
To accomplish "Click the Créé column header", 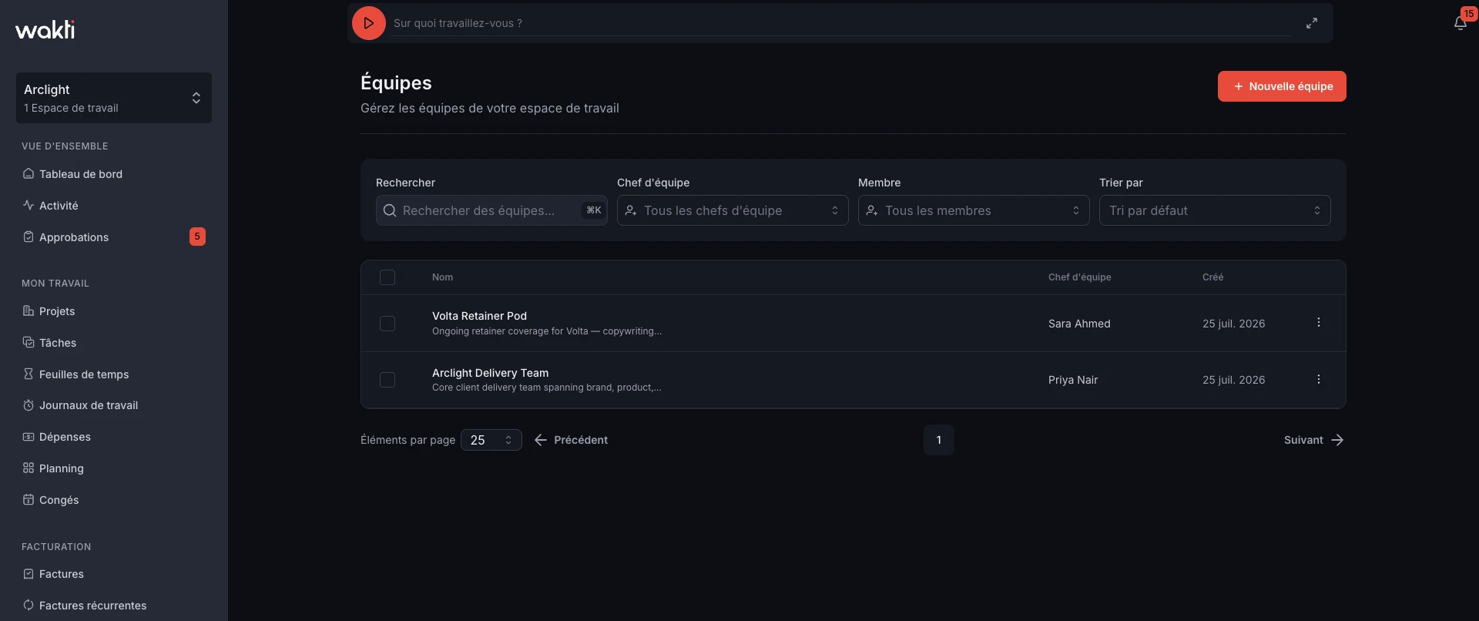I will (x=1212, y=277).
